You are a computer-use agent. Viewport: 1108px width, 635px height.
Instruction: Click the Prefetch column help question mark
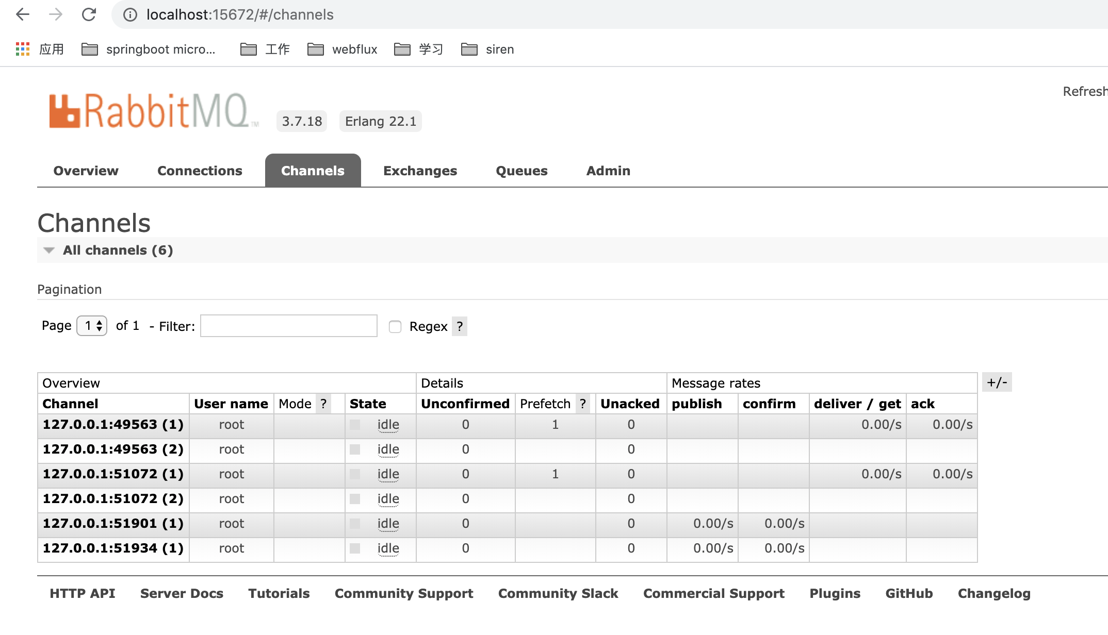click(x=583, y=404)
